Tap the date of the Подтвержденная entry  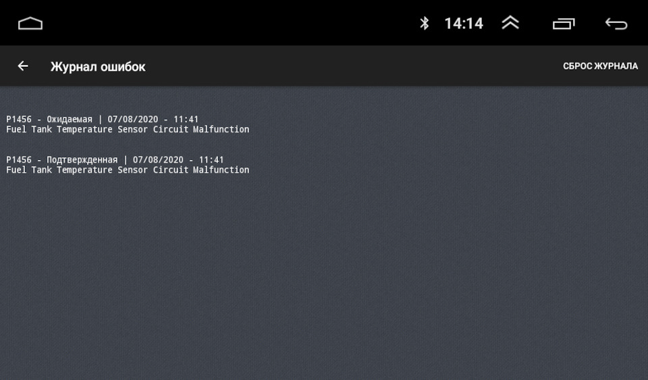point(158,160)
